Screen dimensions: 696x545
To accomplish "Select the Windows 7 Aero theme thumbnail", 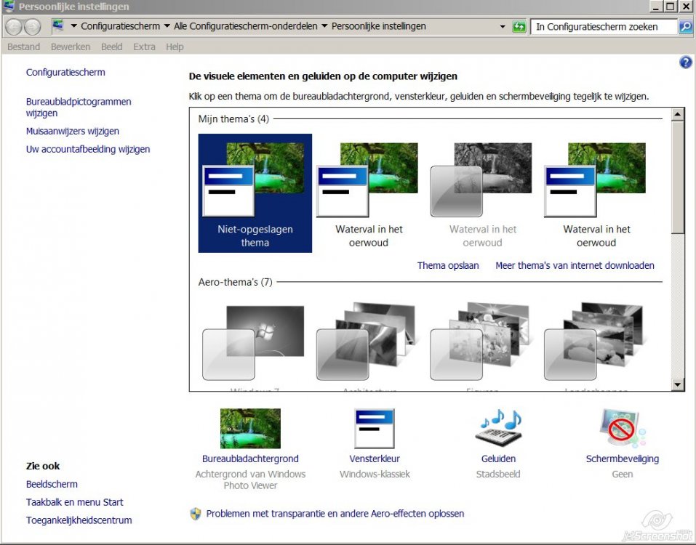I will tap(253, 343).
